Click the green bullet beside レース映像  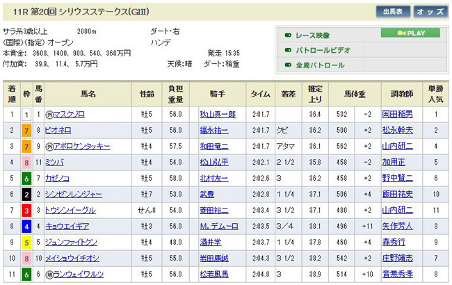point(287,34)
